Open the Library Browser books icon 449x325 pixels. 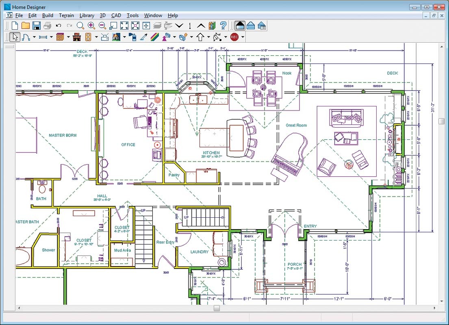pyautogui.click(x=212, y=26)
